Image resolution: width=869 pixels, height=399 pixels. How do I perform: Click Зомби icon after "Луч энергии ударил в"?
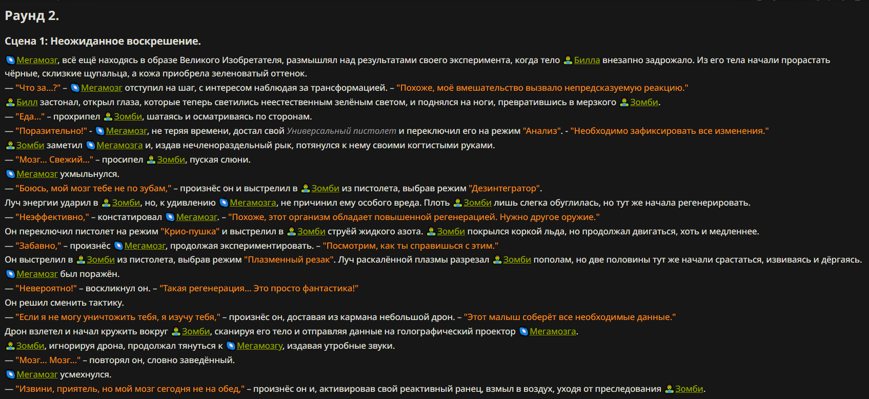point(106,203)
